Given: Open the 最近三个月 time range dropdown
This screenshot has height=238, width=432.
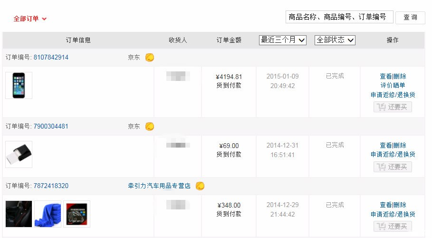Looking at the screenshot, I should pos(283,40).
